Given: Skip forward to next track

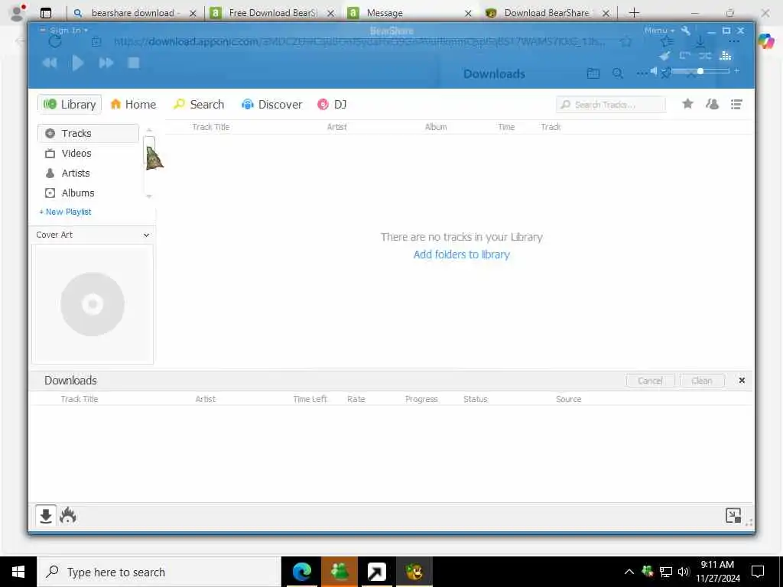Looking at the screenshot, I should [106, 63].
